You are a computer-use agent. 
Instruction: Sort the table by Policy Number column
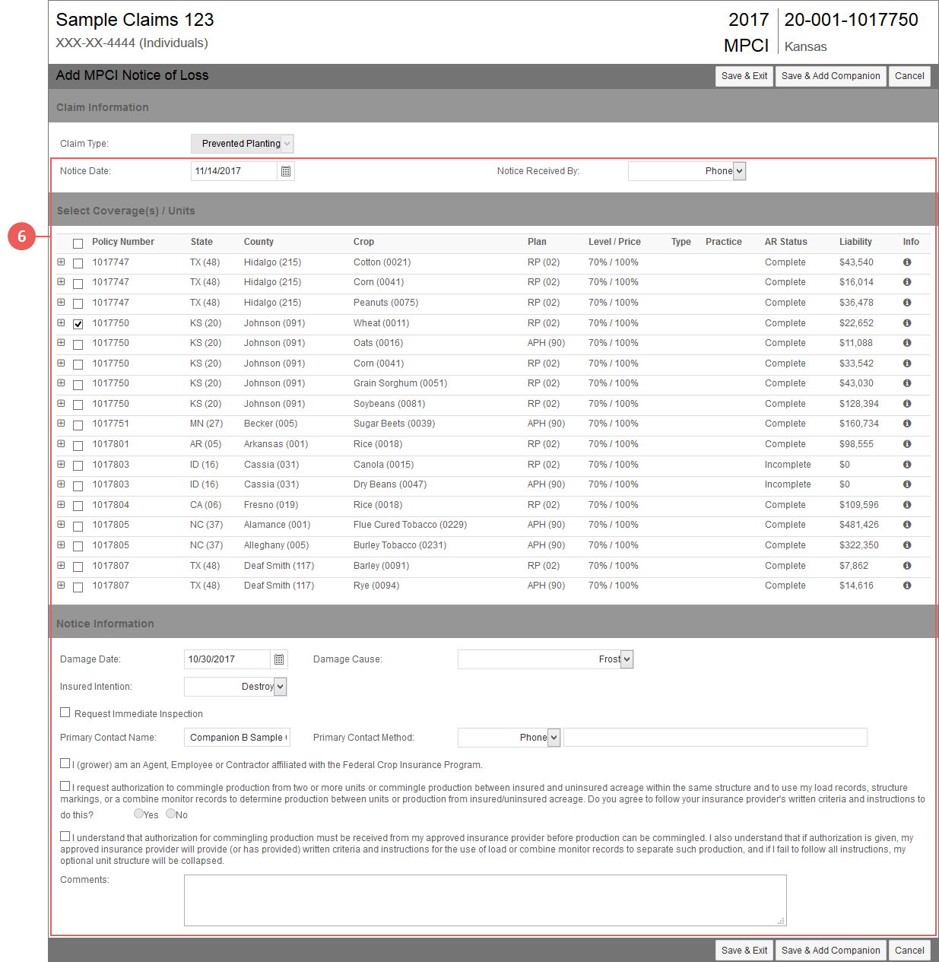click(x=123, y=241)
